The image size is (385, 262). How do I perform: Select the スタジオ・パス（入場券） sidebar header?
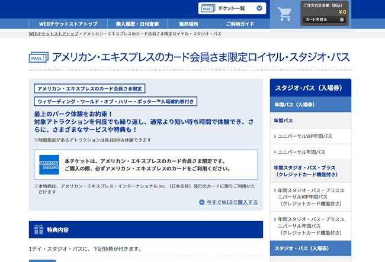[310, 88]
